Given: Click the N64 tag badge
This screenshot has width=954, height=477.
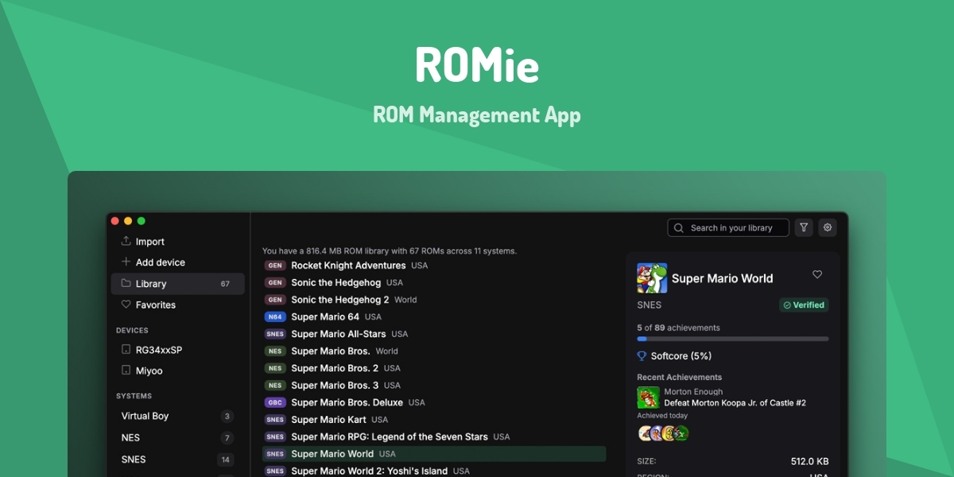Looking at the screenshot, I should pos(275,316).
